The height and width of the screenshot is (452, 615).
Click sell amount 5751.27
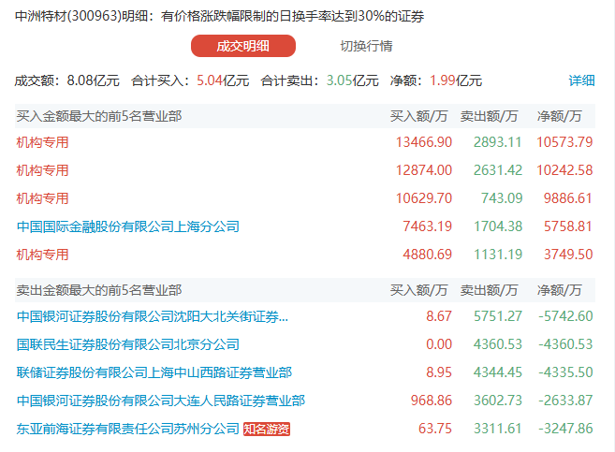[498, 316]
